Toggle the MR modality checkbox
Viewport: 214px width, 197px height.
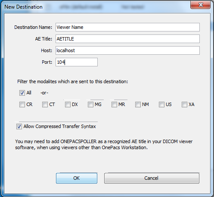point(114,104)
